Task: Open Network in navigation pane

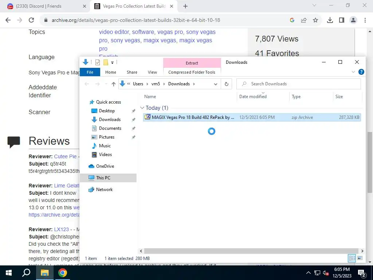Action: click(104, 190)
